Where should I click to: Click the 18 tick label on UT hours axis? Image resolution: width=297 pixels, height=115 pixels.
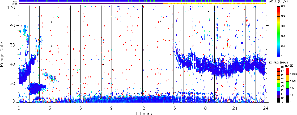pyautogui.click(x=204, y=108)
